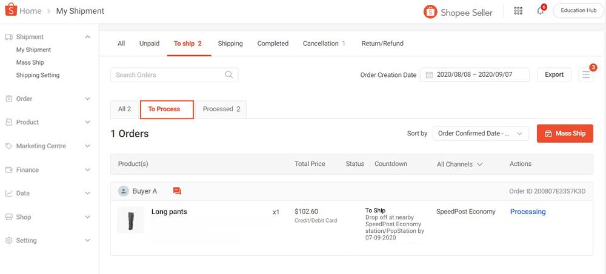606x274 pixels.
Task: Select the Processed sub-tab
Action: pyautogui.click(x=221, y=109)
